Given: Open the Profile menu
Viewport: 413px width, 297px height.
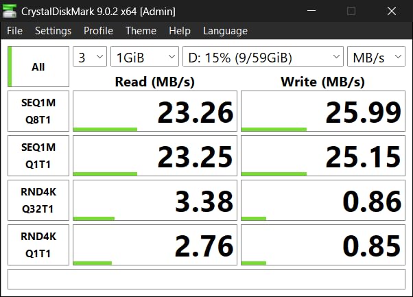Looking at the screenshot, I should click(x=98, y=31).
